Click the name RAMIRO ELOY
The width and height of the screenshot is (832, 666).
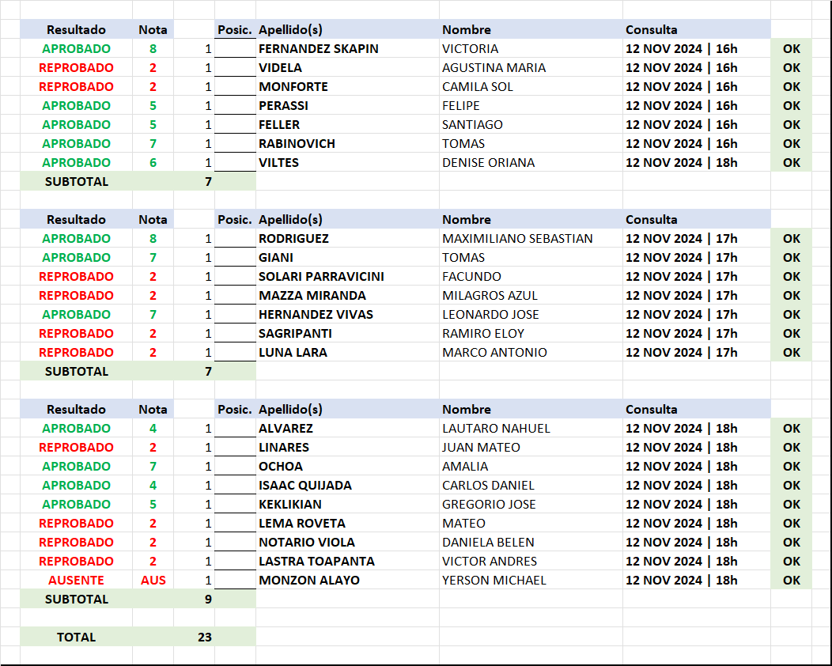coord(483,335)
